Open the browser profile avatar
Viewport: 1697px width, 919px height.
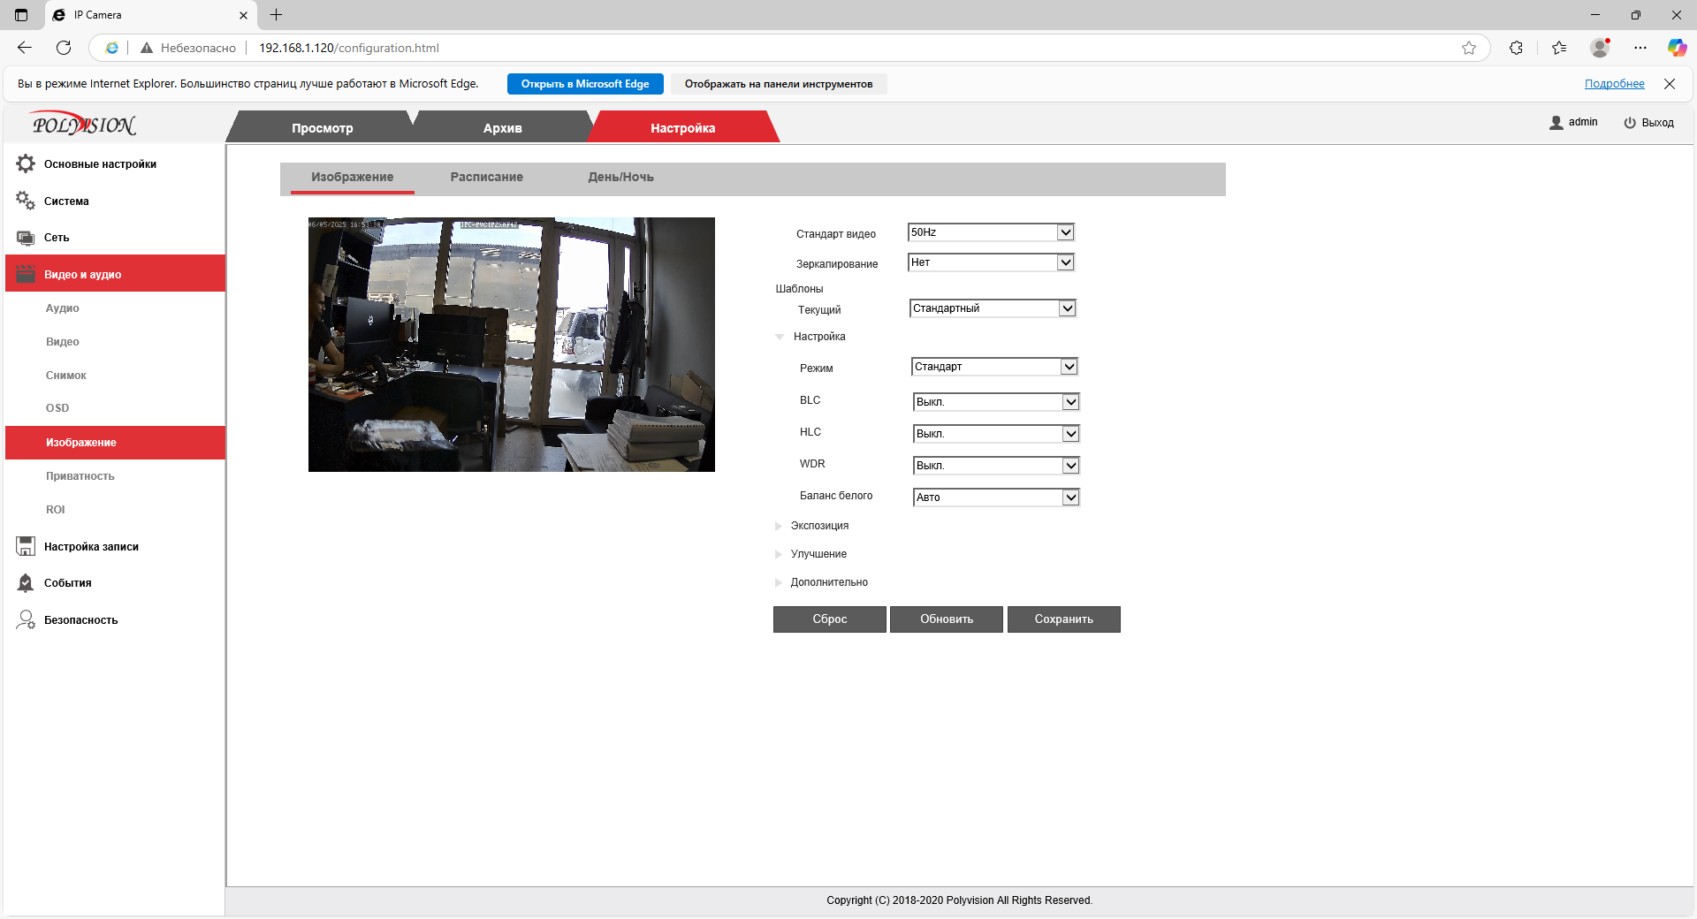[1600, 48]
